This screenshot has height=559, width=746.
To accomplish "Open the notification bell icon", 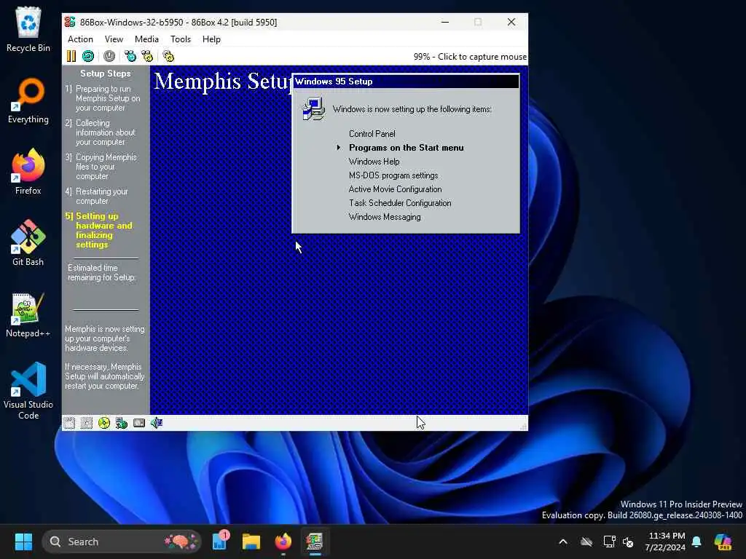I will point(696,542).
